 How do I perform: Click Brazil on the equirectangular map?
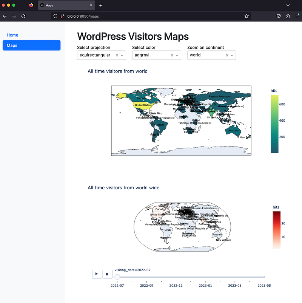point(161,125)
